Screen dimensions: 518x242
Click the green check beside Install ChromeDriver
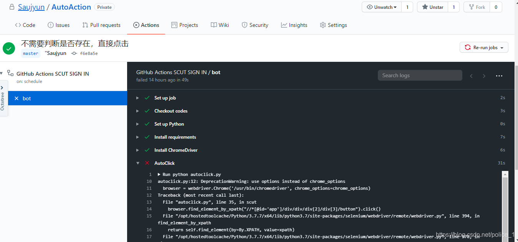pyautogui.click(x=147, y=150)
